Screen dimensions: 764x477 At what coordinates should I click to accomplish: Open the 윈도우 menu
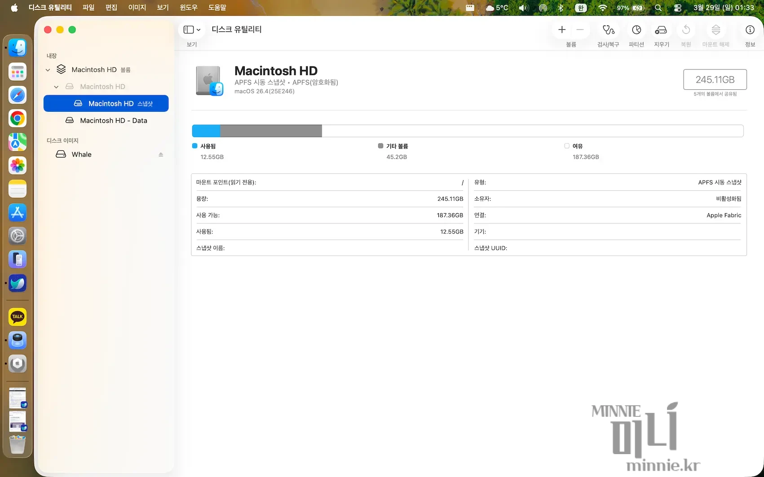click(189, 8)
